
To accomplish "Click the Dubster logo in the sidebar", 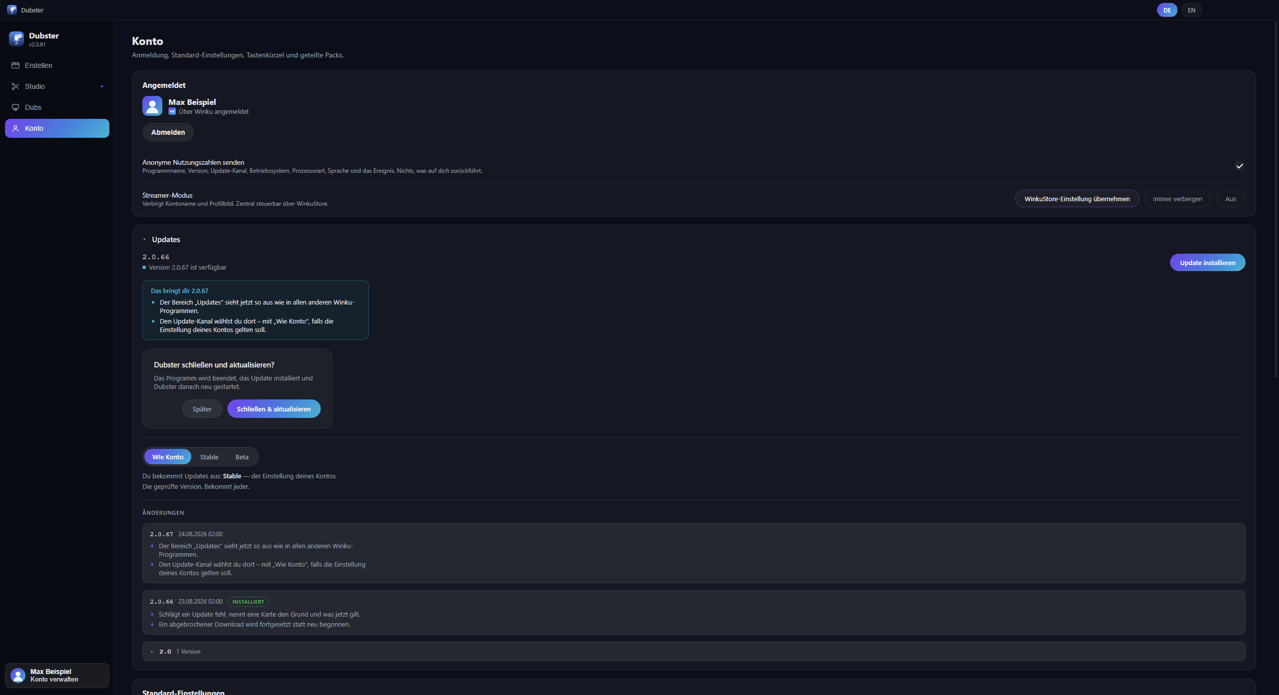I will pos(16,39).
